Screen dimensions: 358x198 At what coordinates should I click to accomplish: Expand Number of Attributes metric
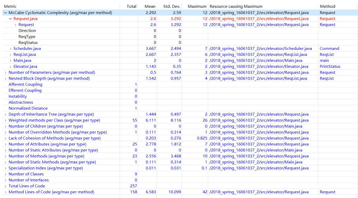point(5,144)
